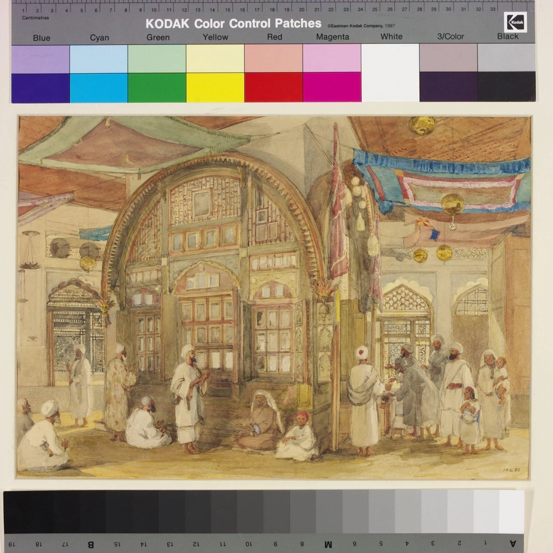Select the pale yellow tint patch
Image resolution: width=553 pixels, height=553 pixels.
pyautogui.click(x=215, y=59)
